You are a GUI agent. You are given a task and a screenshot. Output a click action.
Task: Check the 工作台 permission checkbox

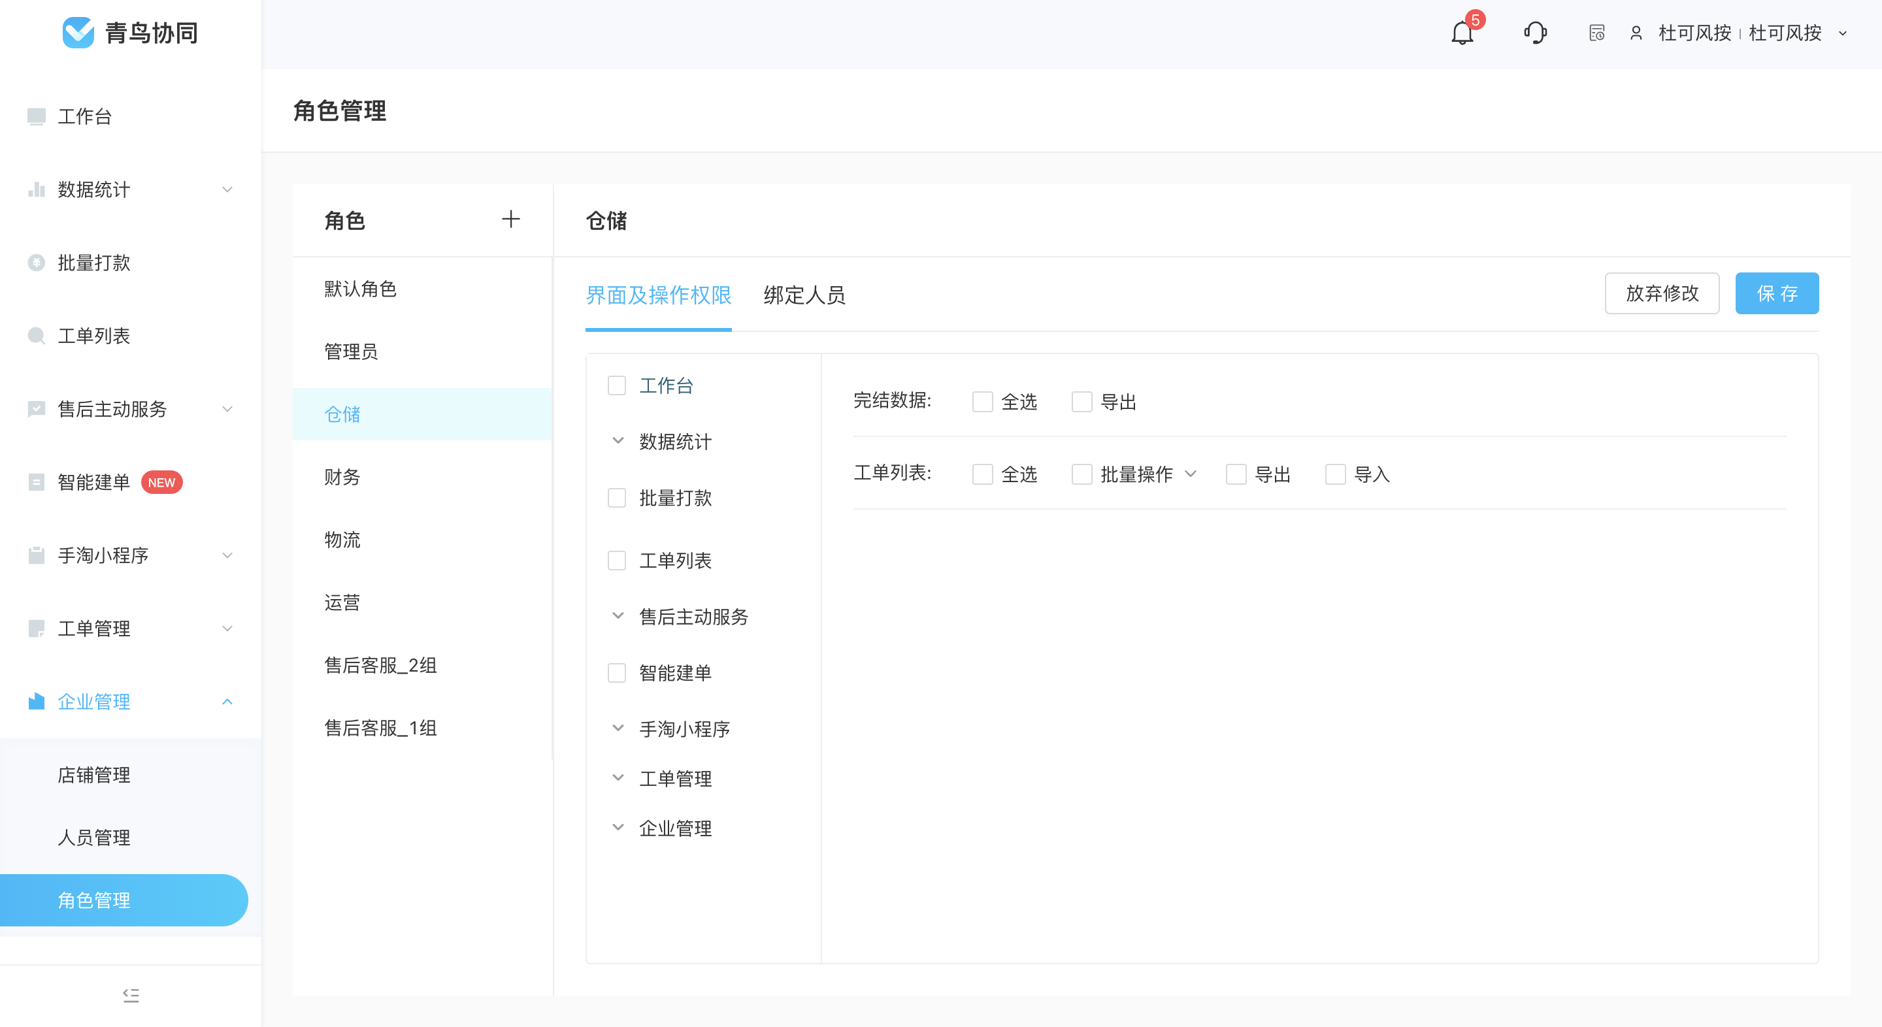pos(617,385)
